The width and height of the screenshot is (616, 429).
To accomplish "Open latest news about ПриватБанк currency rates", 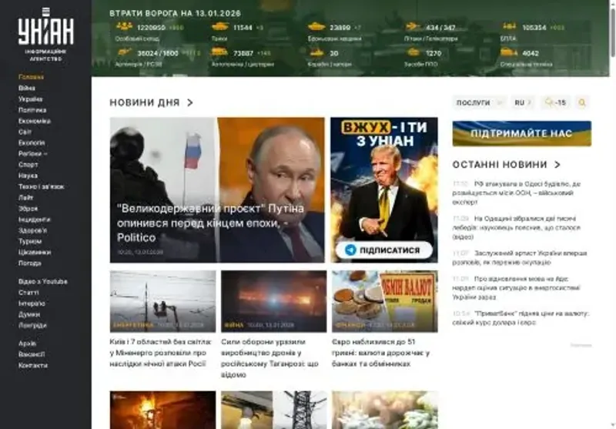I will pos(521,318).
